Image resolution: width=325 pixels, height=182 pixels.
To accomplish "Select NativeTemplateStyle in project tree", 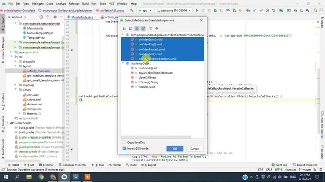I will coord(40,33).
